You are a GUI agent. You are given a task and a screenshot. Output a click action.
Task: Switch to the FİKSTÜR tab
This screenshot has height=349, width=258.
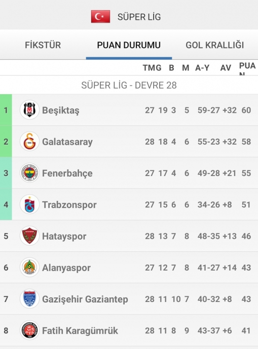(43, 45)
